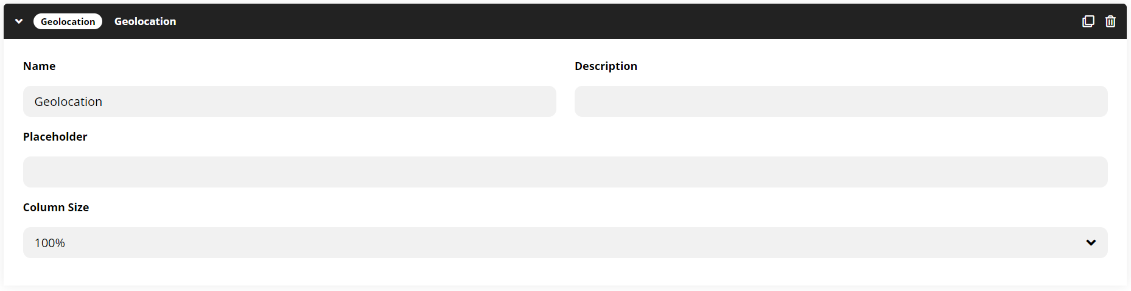The height and width of the screenshot is (291, 1131).
Task: Click the Geolocation type badge
Action: point(68,21)
